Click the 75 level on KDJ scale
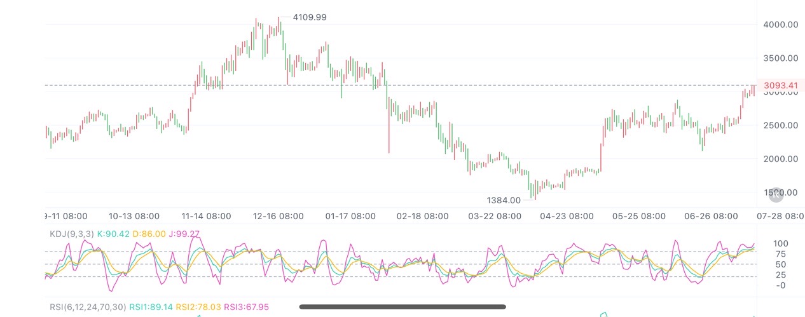 [x=779, y=254]
